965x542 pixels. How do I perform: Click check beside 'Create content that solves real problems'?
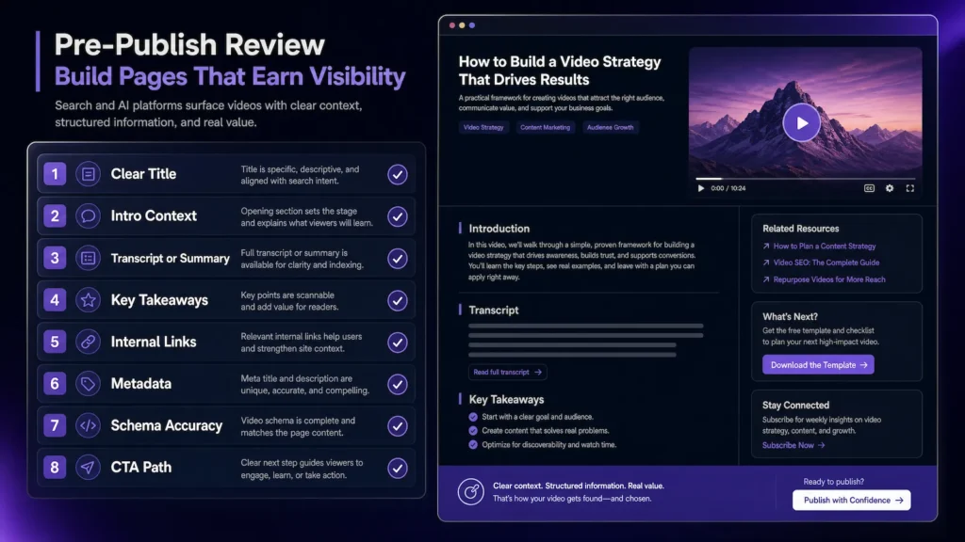pyautogui.click(x=473, y=431)
